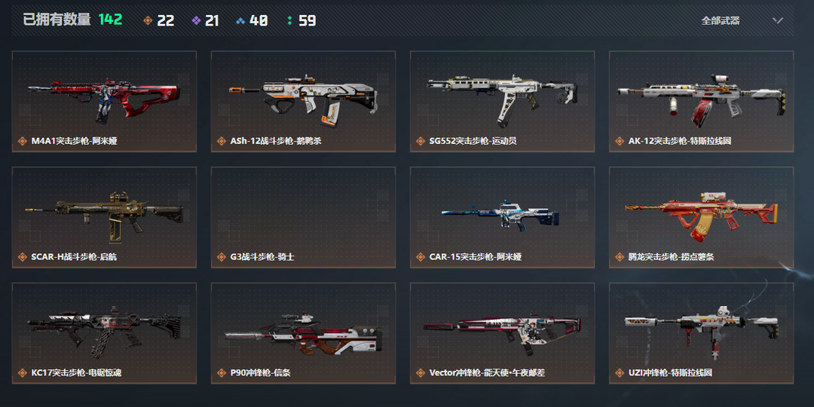Select the SG552突击步枪-运动员 skin card
The height and width of the screenshot is (407, 814).
(503, 101)
